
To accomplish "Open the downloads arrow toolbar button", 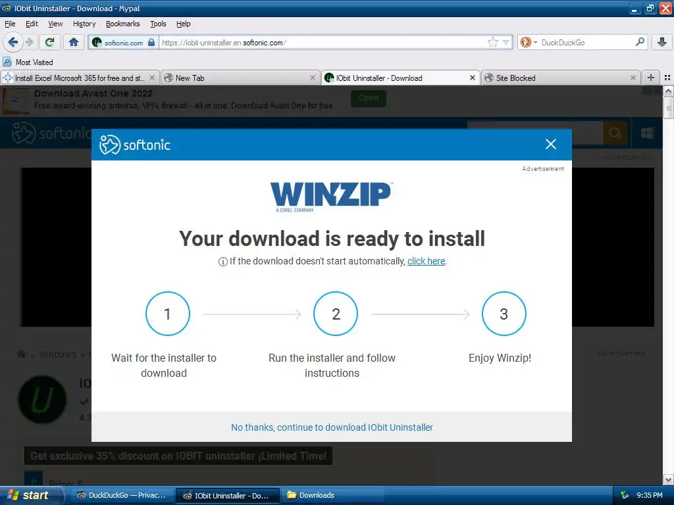I will click(662, 42).
